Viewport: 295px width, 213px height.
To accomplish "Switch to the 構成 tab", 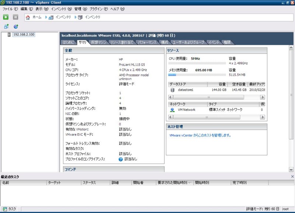I will tap(164, 42).
